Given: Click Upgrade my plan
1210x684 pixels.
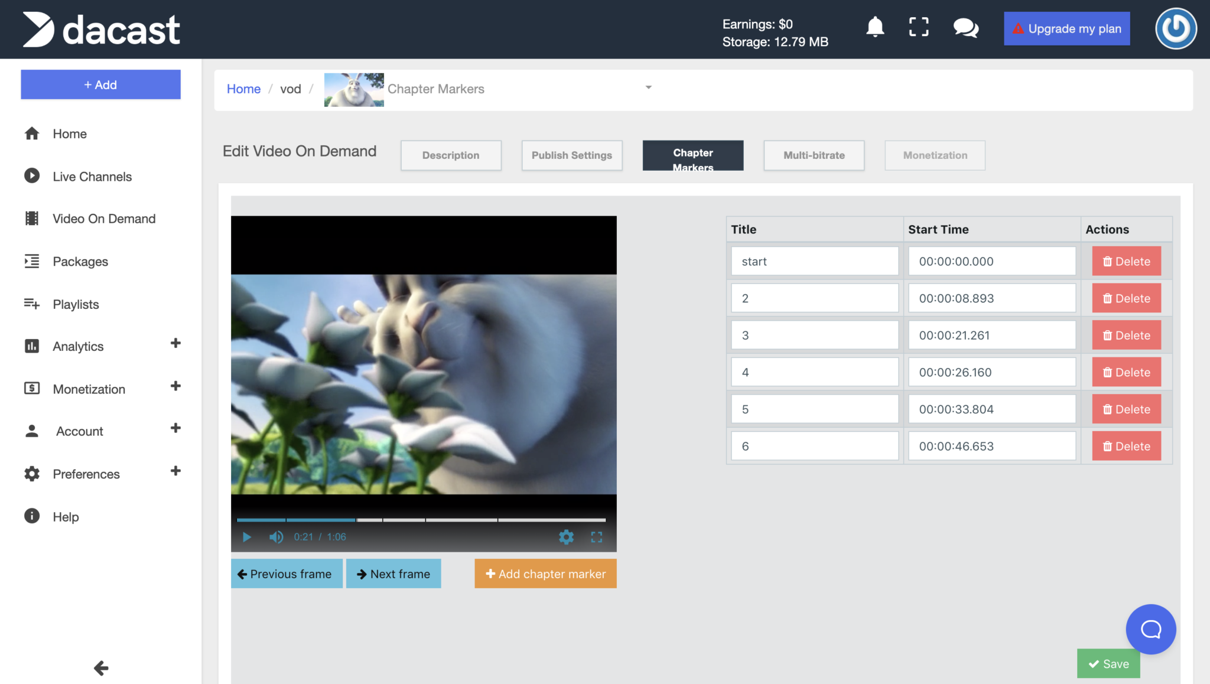Looking at the screenshot, I should 1066,28.
